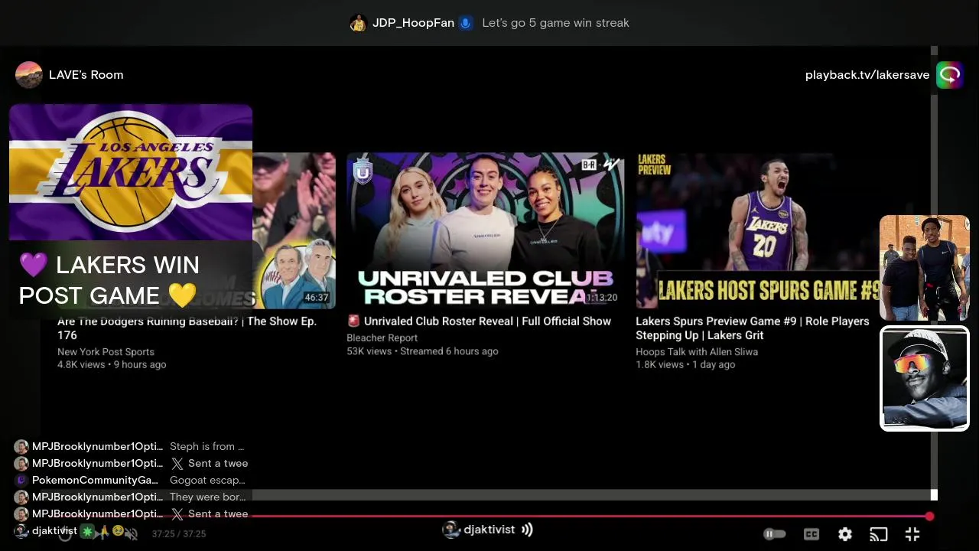Image resolution: width=979 pixels, height=551 pixels.
Task: Open the video settings gear
Action: coord(845,534)
